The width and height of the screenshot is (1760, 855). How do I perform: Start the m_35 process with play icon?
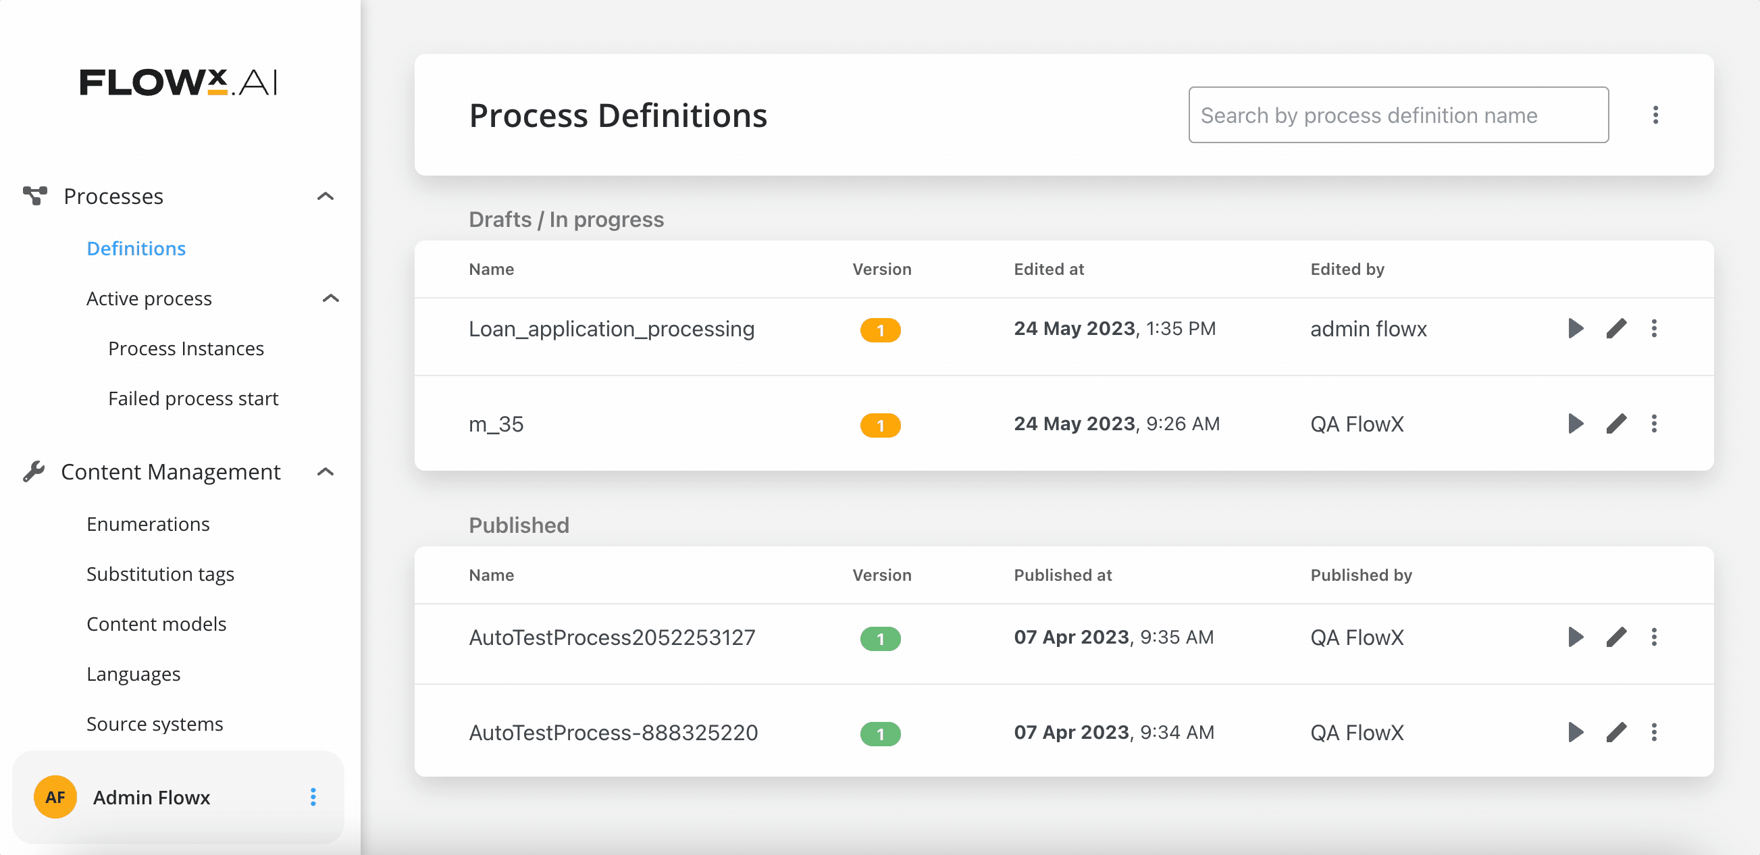click(1575, 423)
